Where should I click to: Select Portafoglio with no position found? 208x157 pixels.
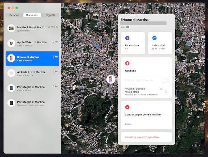click(x=32, y=103)
